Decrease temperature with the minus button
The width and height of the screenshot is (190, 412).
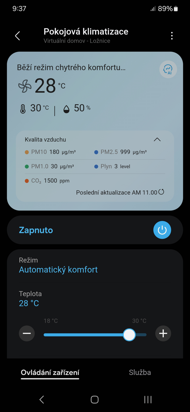click(27, 334)
